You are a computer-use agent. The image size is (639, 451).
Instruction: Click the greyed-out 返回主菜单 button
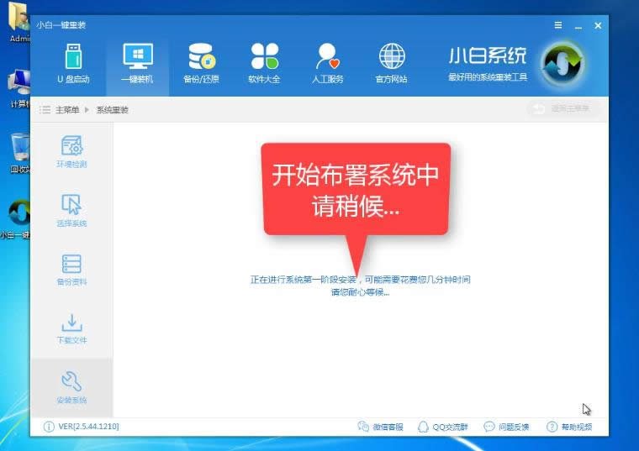(562, 108)
